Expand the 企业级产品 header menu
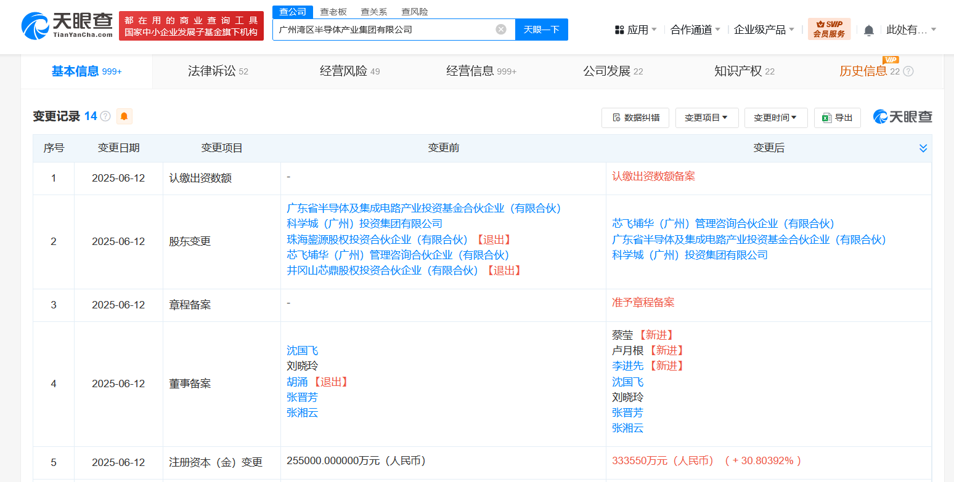 (764, 30)
